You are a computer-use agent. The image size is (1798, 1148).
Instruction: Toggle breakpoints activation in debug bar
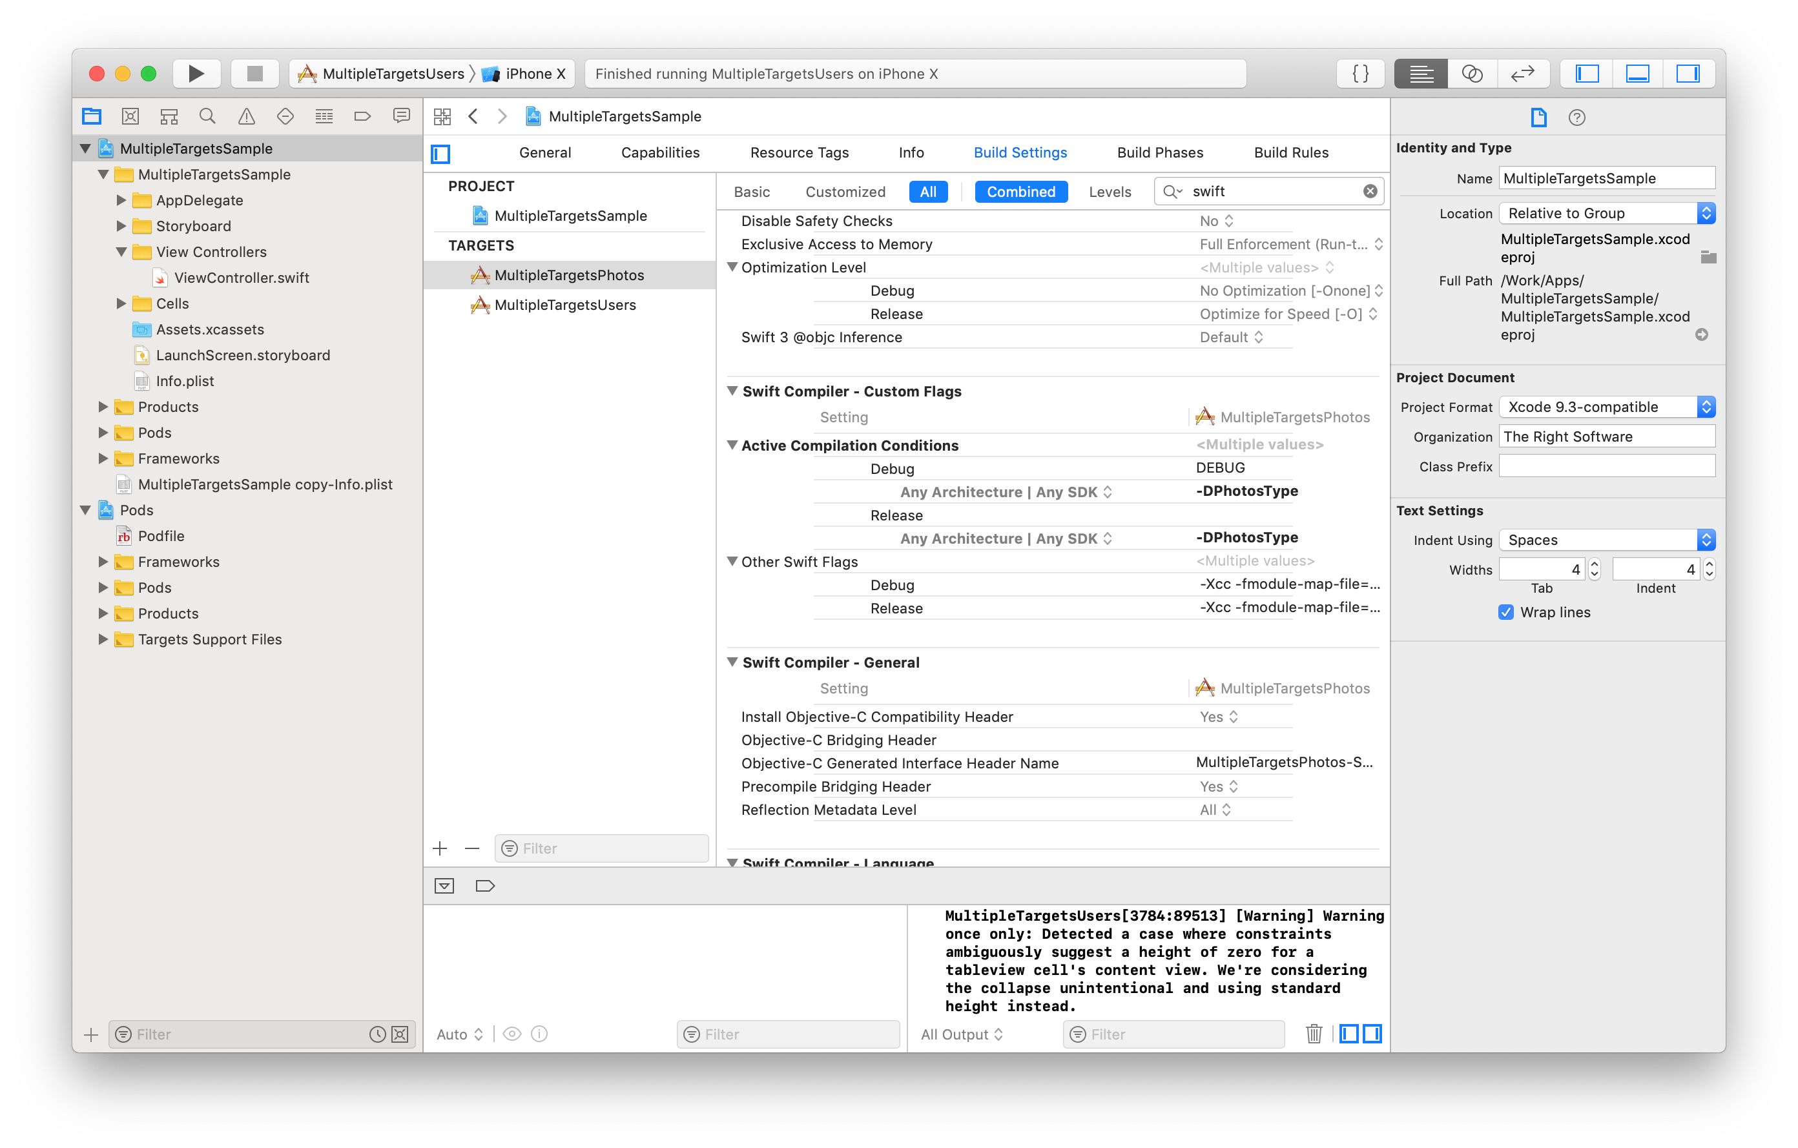click(x=485, y=886)
